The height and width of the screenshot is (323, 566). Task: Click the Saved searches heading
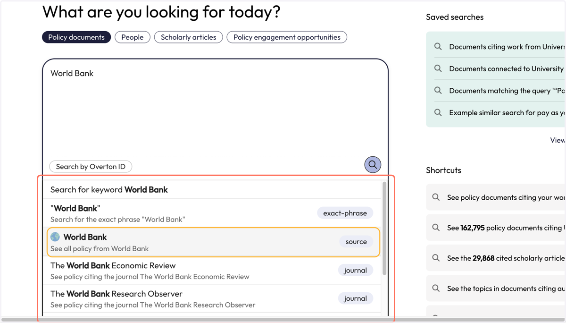tap(455, 17)
